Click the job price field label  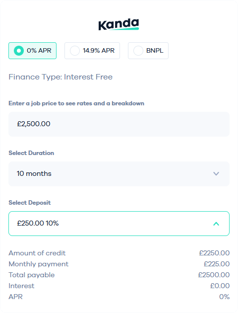76,103
